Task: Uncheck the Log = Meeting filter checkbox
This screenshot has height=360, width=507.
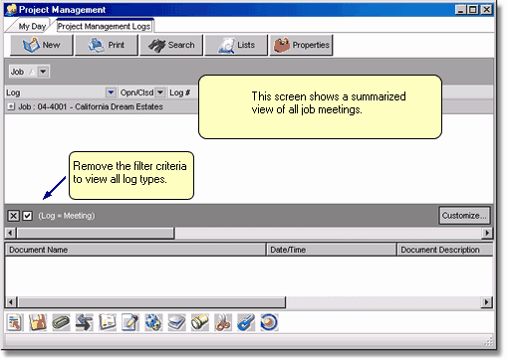Action: (x=27, y=216)
